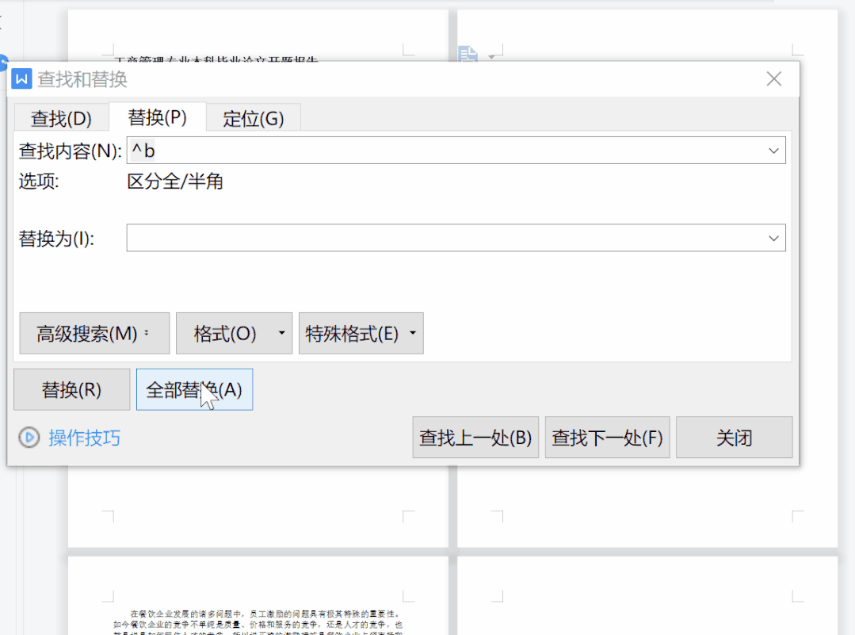Select the 替换(P) tab
The height and width of the screenshot is (635, 855).
(157, 117)
